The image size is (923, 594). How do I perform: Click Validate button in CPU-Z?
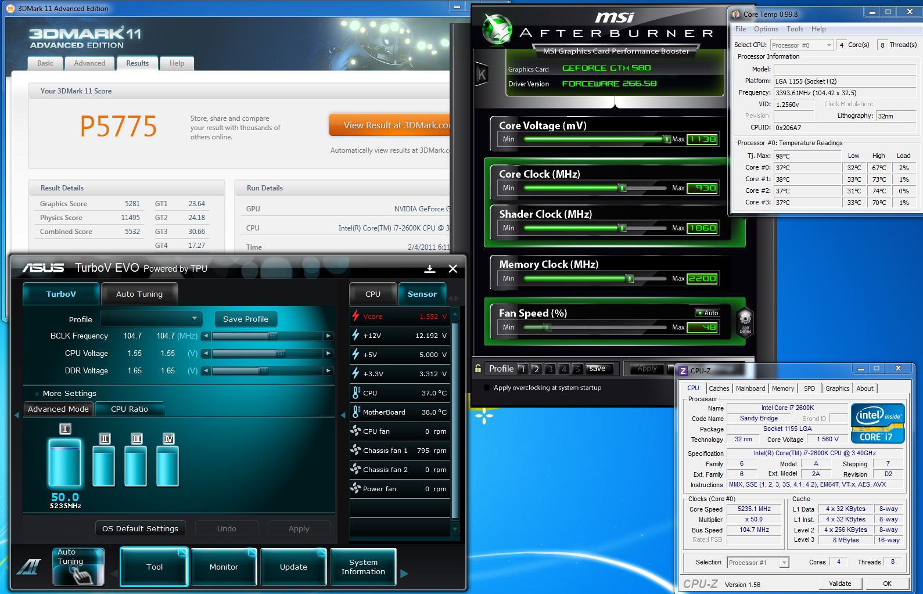click(840, 584)
